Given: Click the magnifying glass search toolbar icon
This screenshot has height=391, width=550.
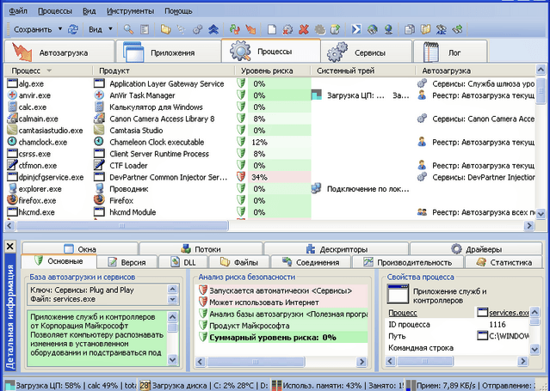Looking at the screenshot, I should coord(128,29).
